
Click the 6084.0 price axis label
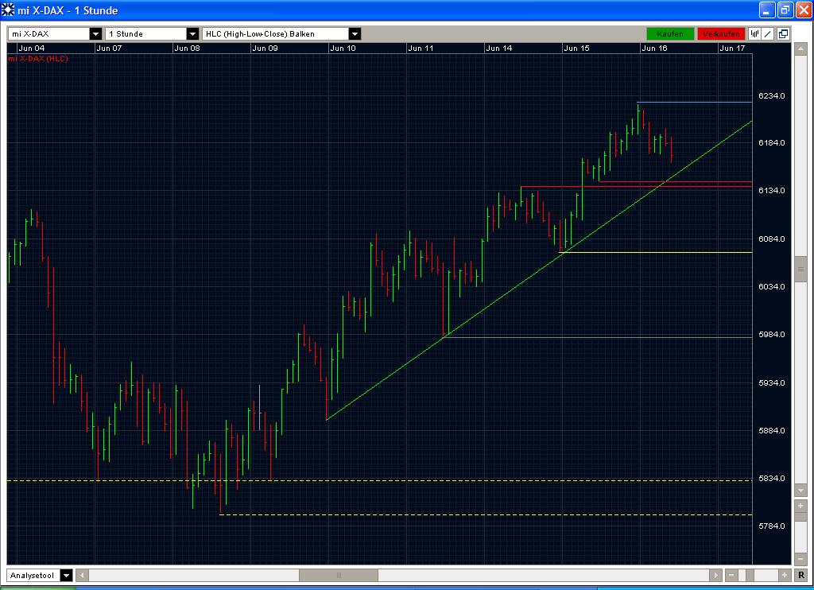pyautogui.click(x=771, y=239)
